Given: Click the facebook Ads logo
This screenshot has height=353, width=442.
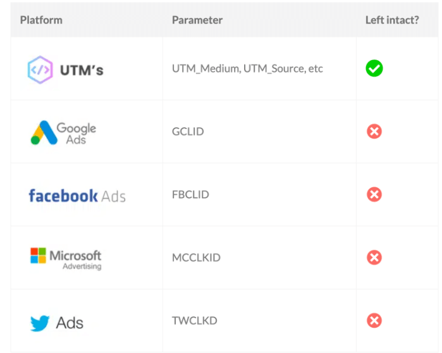Looking at the screenshot, I should [77, 195].
